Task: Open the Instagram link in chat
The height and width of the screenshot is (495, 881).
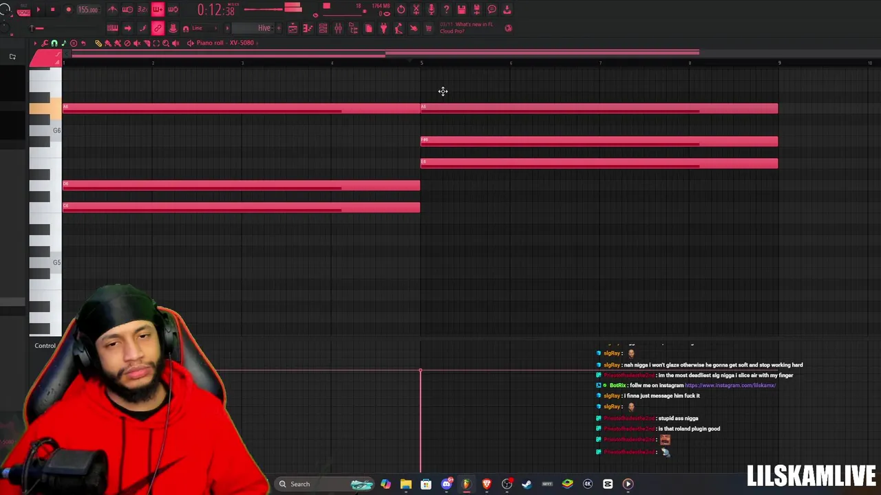Action: [x=730, y=386]
